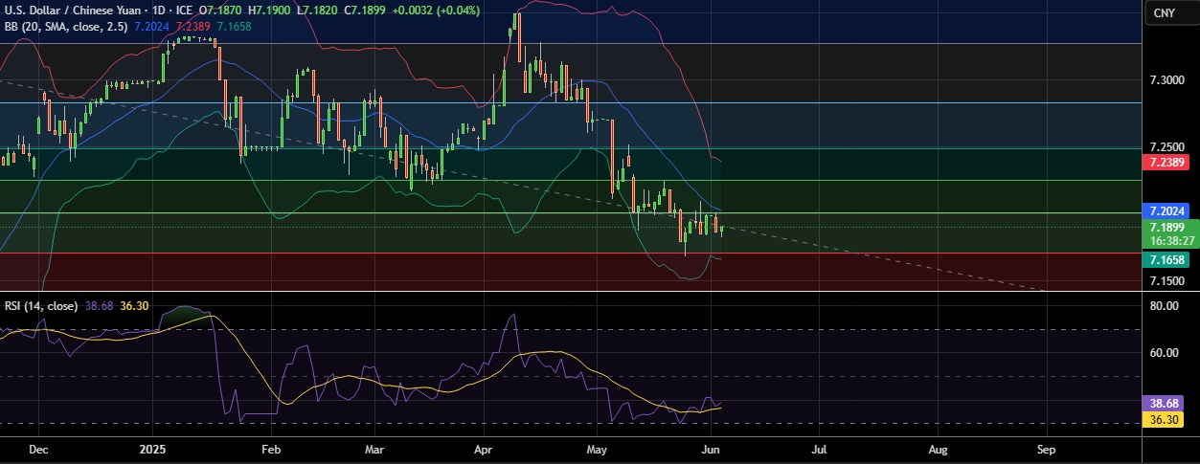Click the green BB lower value 7.1658 in legend

[x=235, y=28]
